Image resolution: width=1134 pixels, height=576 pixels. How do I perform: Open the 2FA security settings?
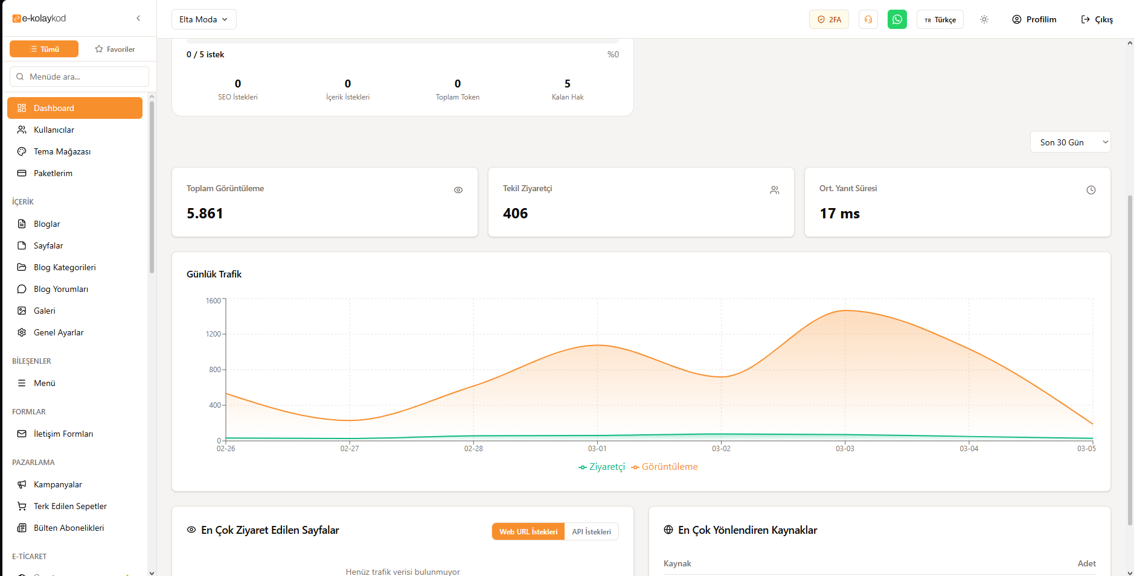tap(828, 19)
